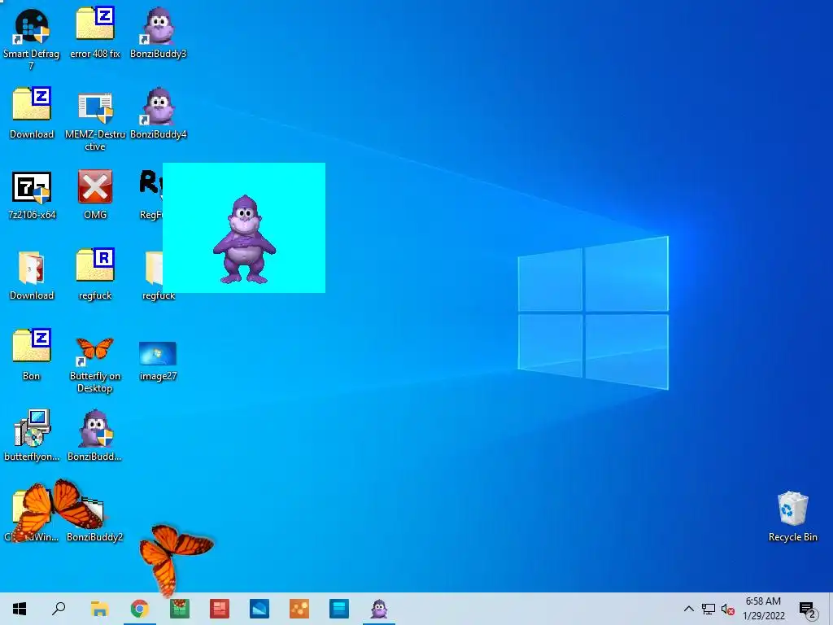Viewport: 833px width, 625px height.
Task: Switch to Google Chrome on taskbar
Action: (140, 609)
